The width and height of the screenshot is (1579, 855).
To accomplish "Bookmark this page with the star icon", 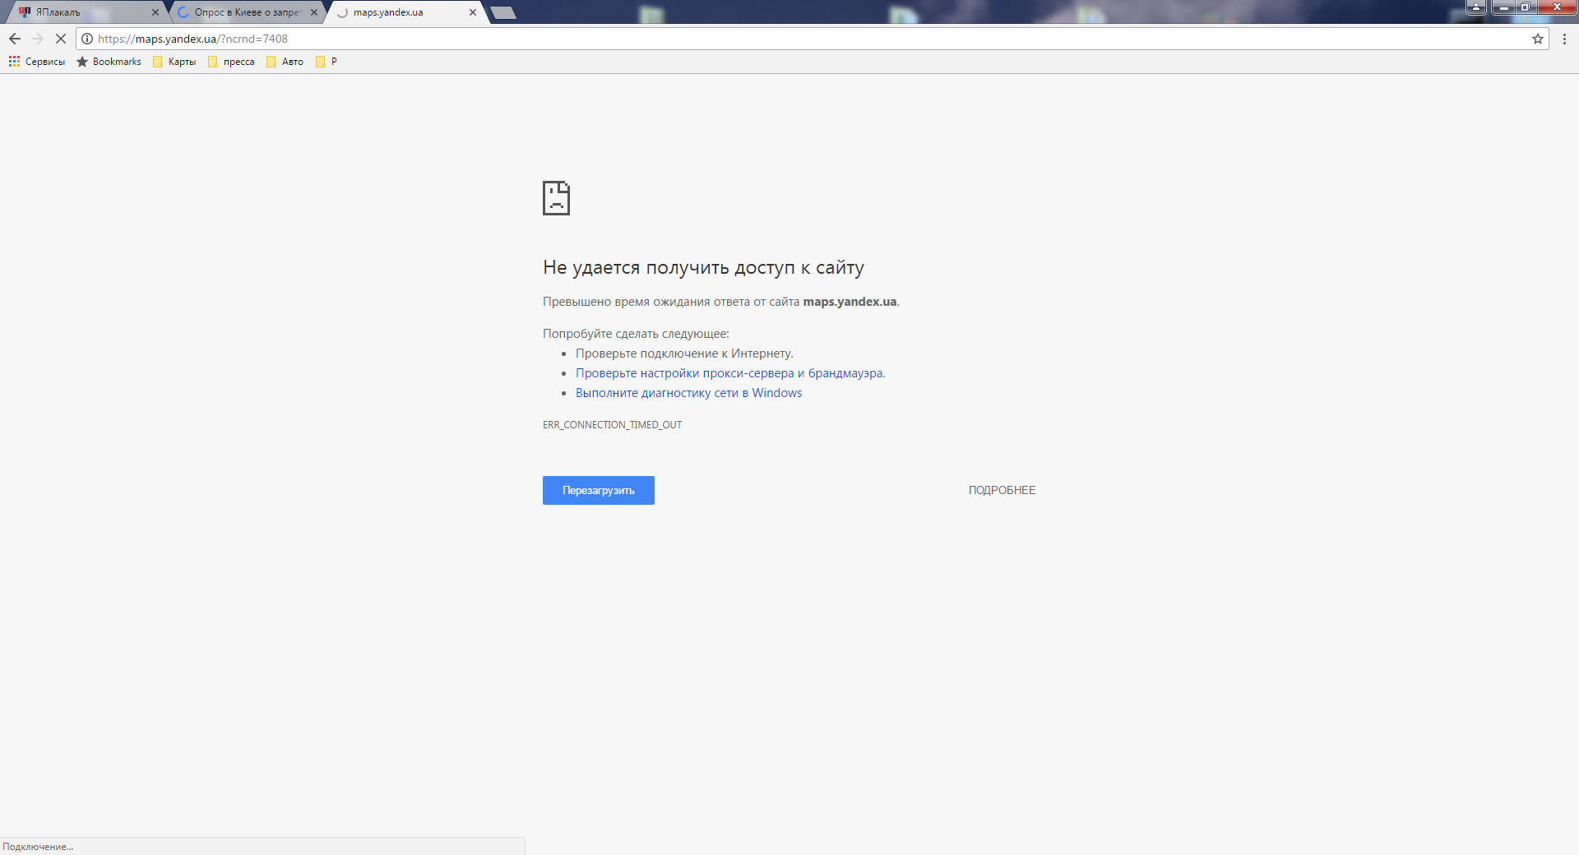I will tap(1537, 39).
